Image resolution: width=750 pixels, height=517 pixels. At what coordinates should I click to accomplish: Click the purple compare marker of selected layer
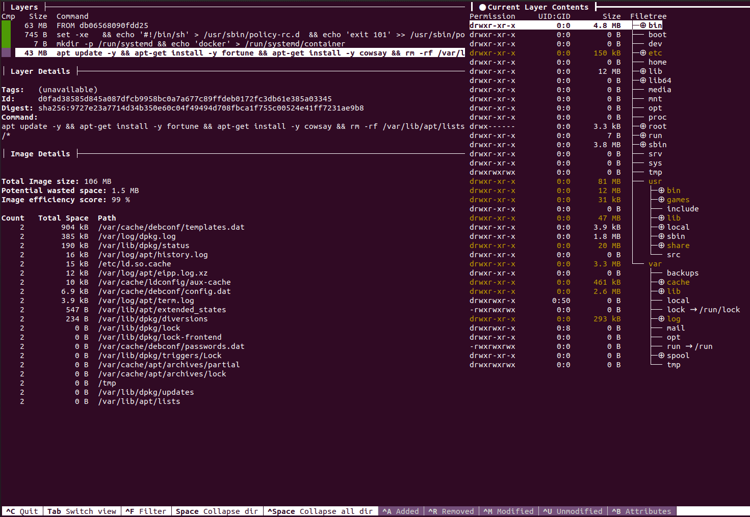coord(6,53)
